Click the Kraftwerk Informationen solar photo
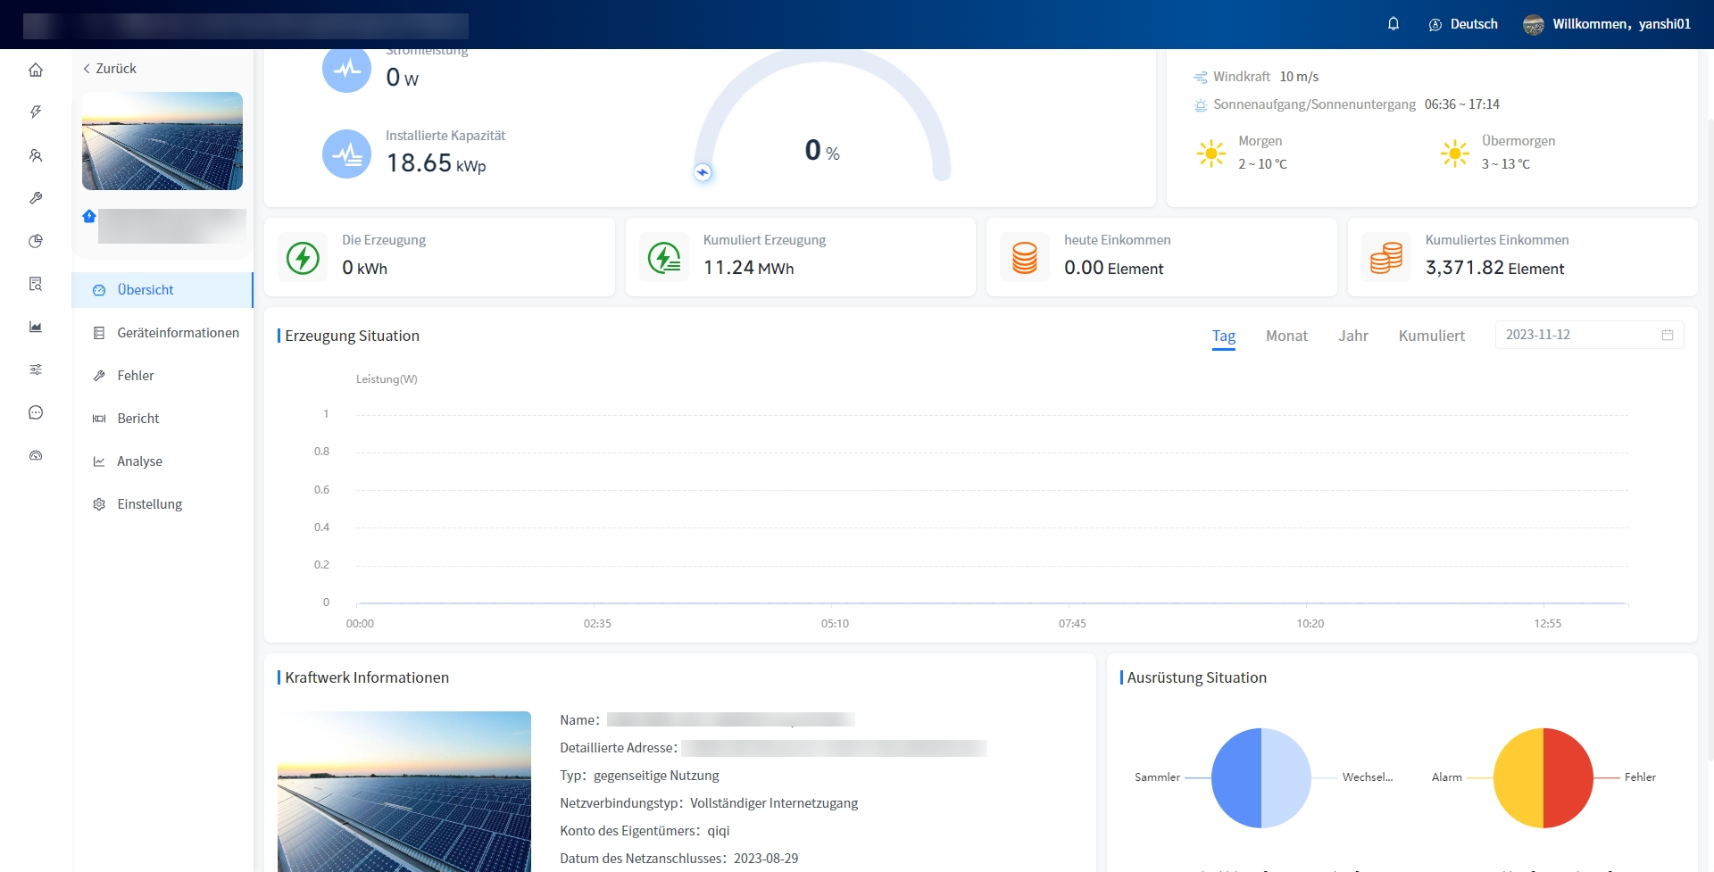Screen dimensions: 1714x872 pyautogui.click(x=404, y=792)
